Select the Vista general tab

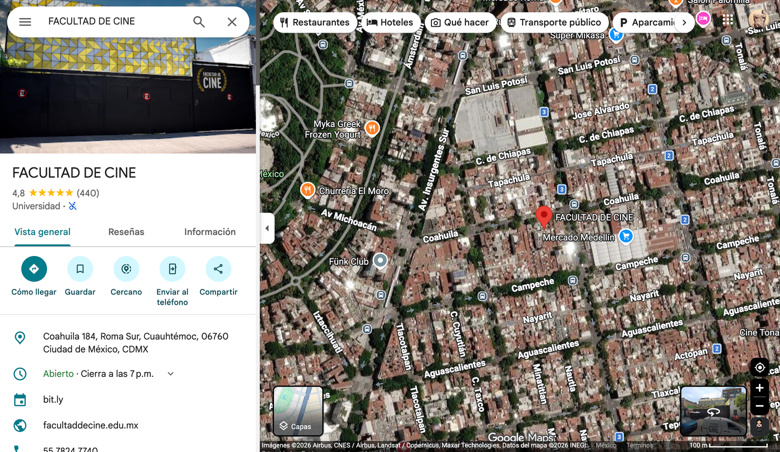pos(42,232)
